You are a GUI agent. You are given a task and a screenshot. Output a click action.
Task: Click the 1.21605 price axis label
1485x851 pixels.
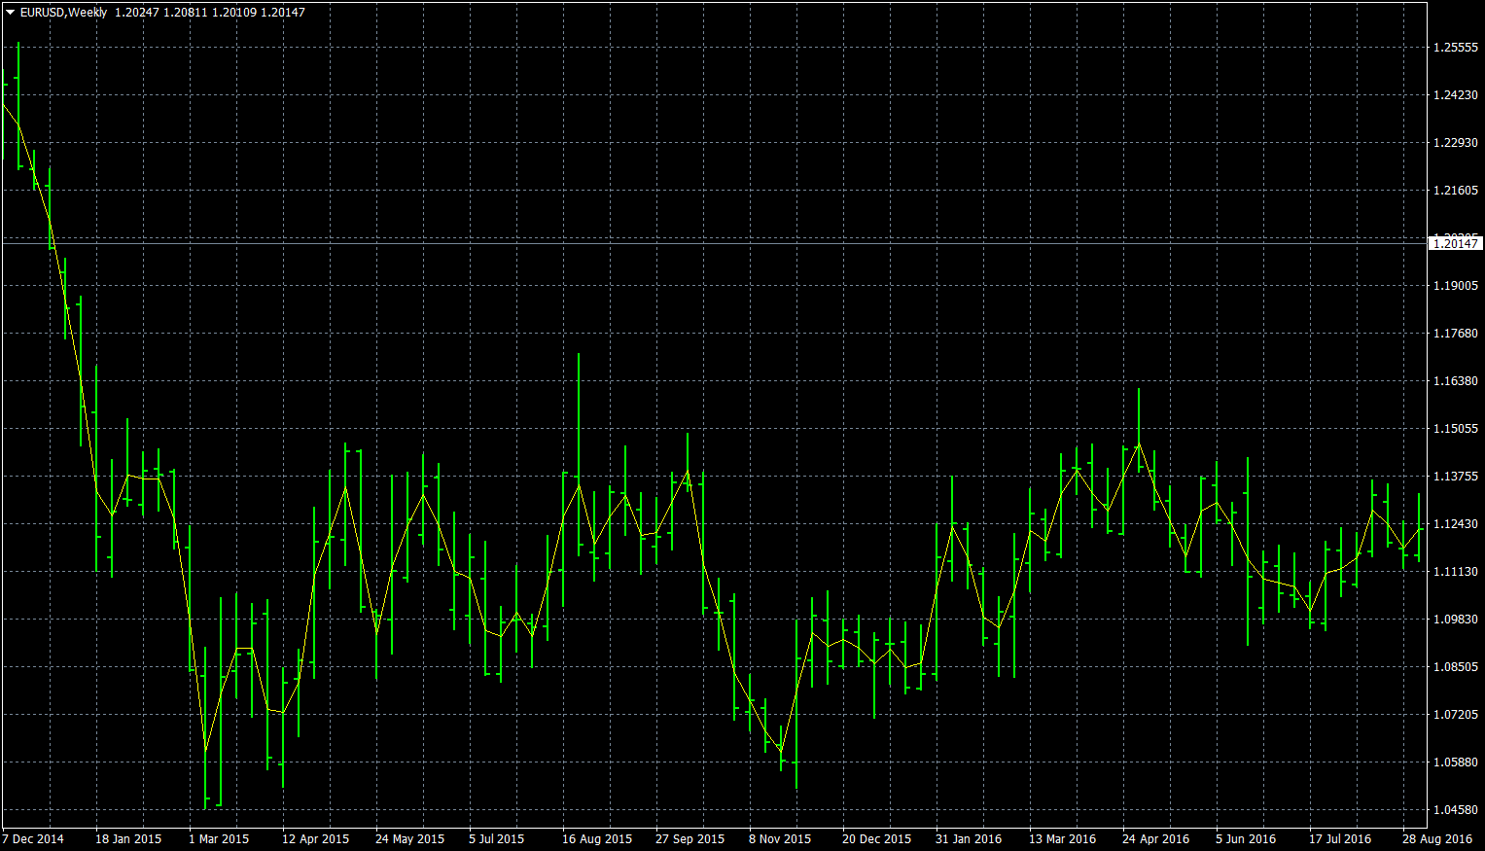click(1456, 191)
